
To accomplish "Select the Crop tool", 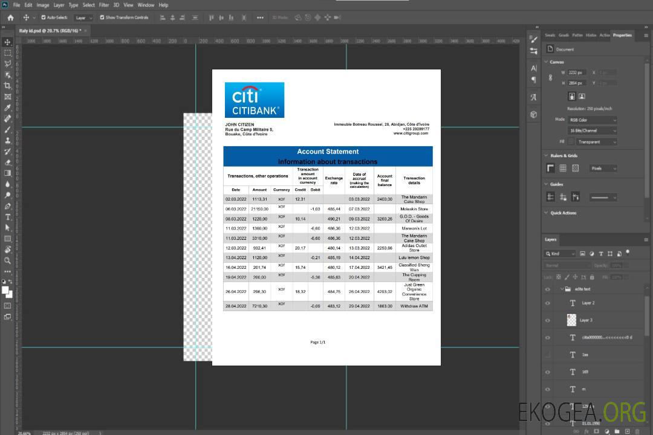I will pyautogui.click(x=7, y=86).
